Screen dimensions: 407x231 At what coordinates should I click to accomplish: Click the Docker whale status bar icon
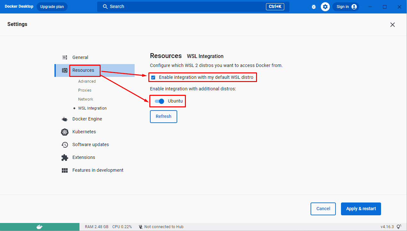39,227
